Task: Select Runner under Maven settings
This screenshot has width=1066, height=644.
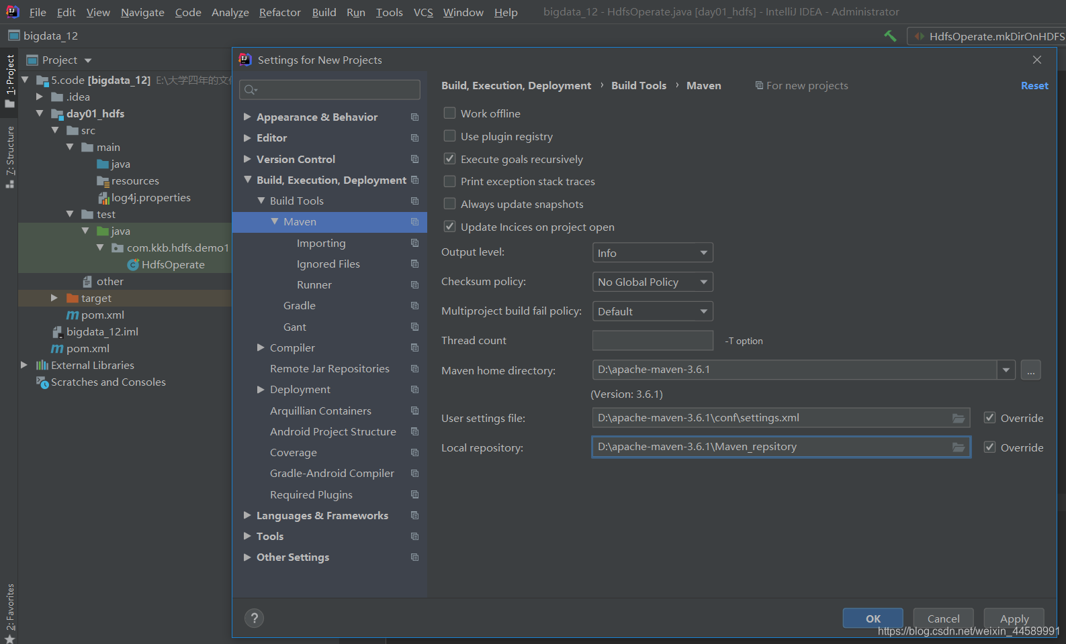Action: click(314, 285)
